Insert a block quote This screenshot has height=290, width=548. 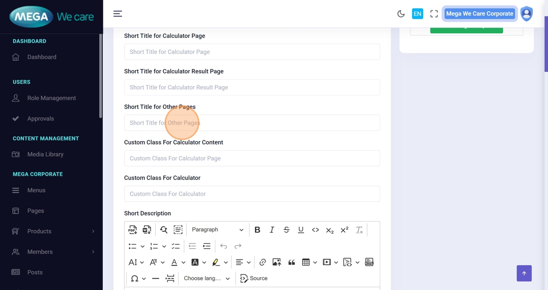click(292, 263)
